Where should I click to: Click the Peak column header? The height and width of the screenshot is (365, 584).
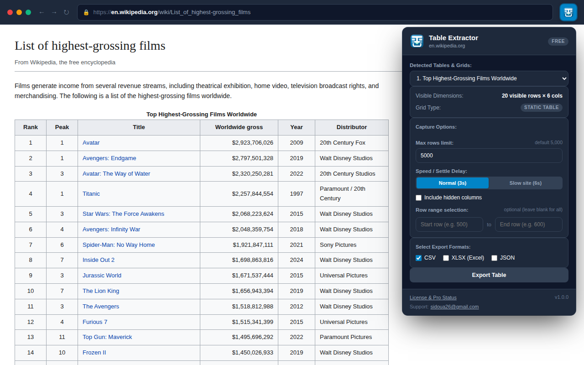pos(62,127)
